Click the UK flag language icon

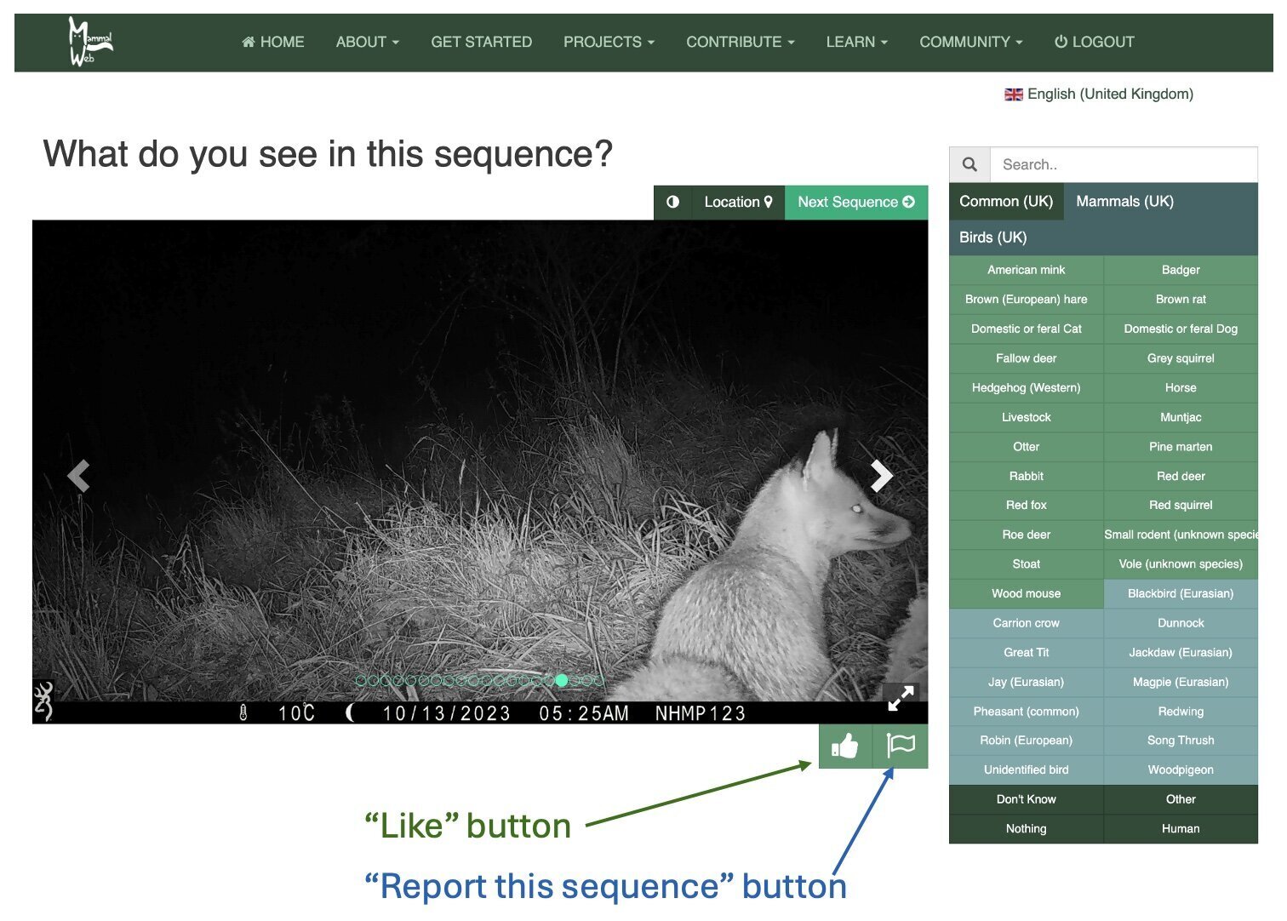[1013, 94]
